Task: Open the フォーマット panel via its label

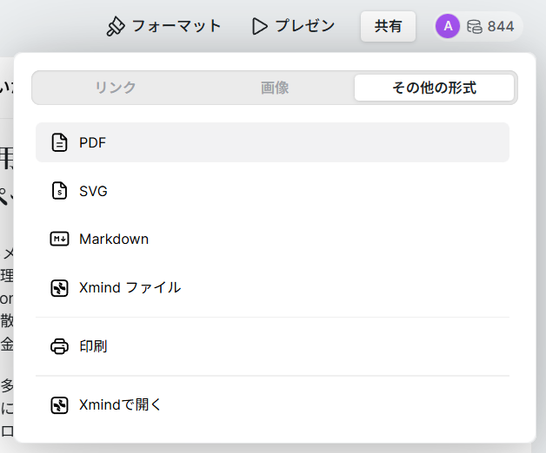Action: pyautogui.click(x=176, y=26)
